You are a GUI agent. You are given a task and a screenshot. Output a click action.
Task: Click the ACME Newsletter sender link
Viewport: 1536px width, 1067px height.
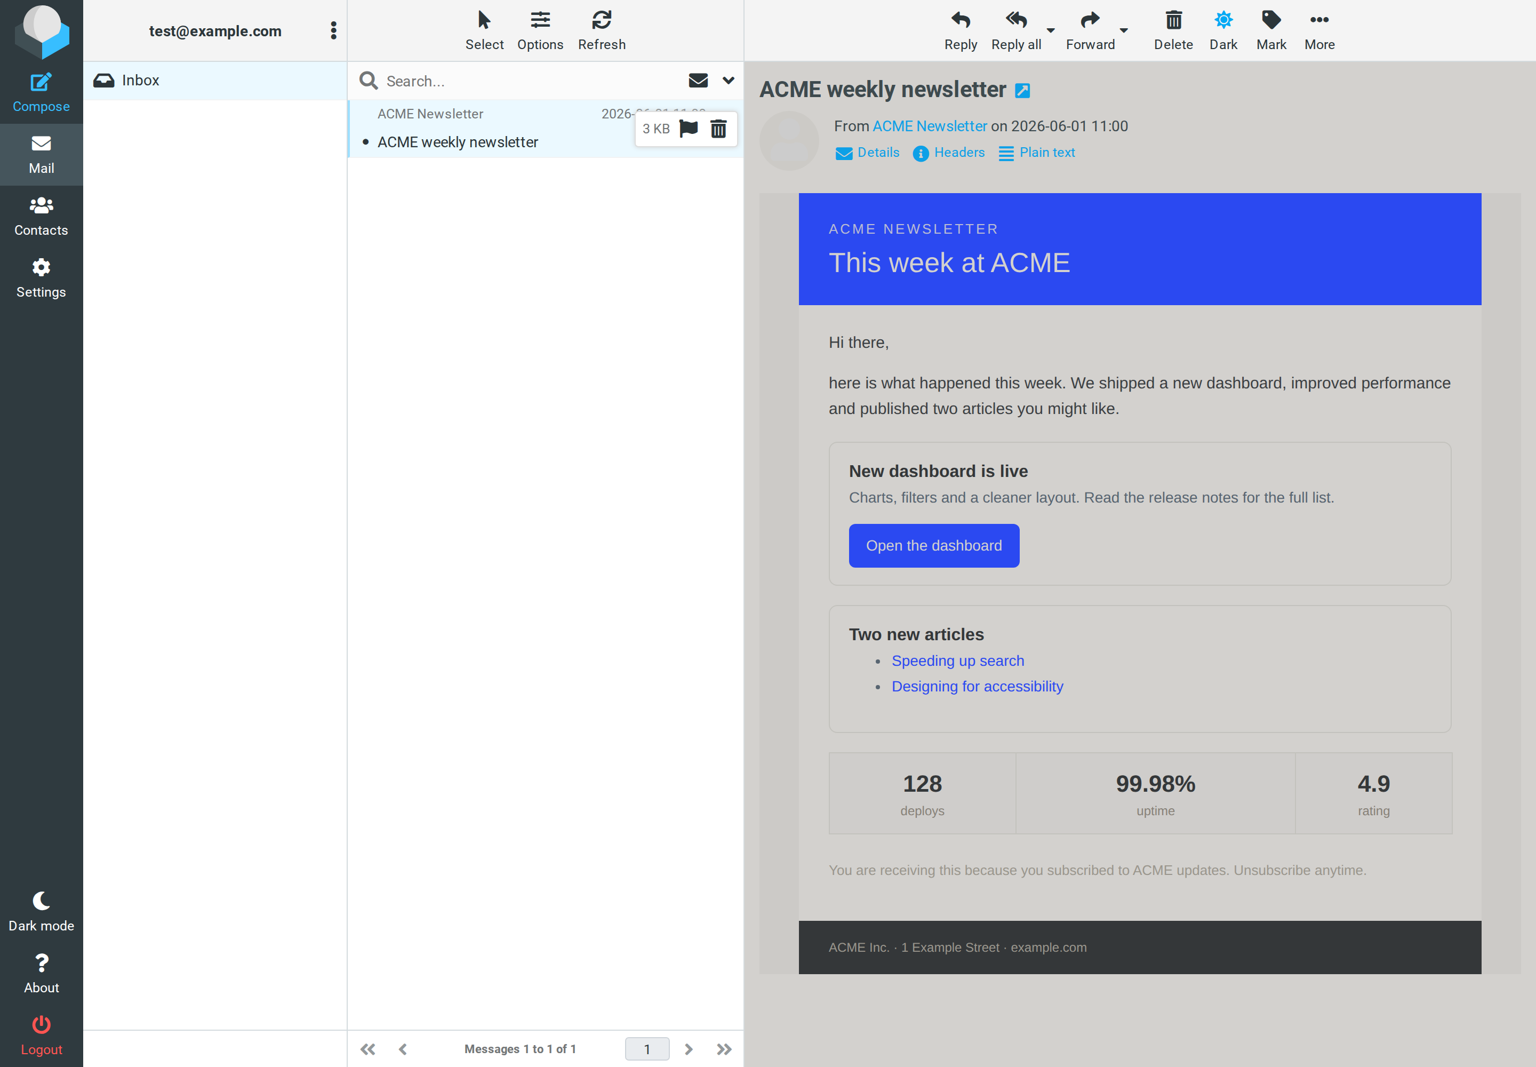(929, 126)
